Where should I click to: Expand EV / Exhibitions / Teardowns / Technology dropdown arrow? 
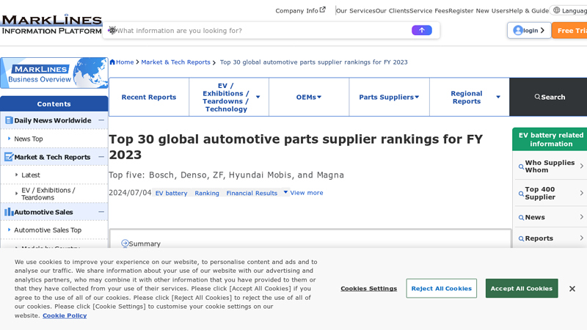(x=258, y=97)
